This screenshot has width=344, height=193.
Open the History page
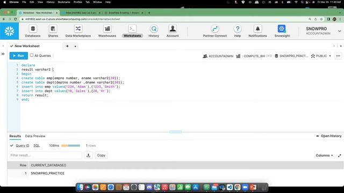tap(154, 31)
